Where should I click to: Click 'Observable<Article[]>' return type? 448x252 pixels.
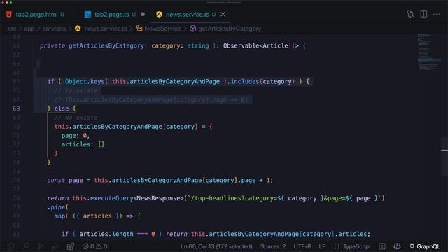tap(261, 45)
